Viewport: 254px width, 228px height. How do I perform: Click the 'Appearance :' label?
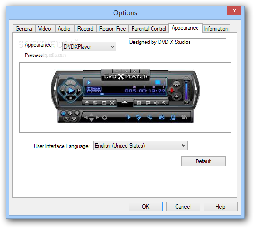[40, 45]
